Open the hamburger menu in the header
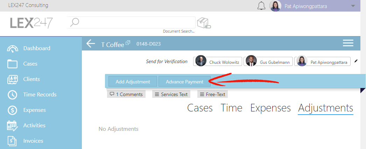The height and width of the screenshot is (149, 366). coord(348,43)
